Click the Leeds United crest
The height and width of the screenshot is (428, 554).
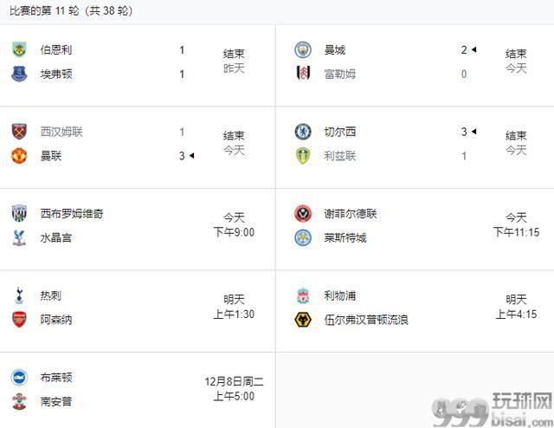coord(303,156)
